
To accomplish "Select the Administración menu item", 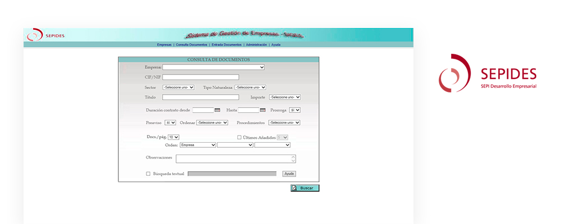I will 256,45.
